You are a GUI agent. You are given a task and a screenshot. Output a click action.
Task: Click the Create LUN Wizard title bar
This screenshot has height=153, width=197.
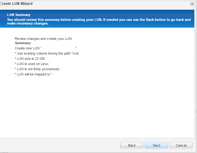[x=92, y=4]
